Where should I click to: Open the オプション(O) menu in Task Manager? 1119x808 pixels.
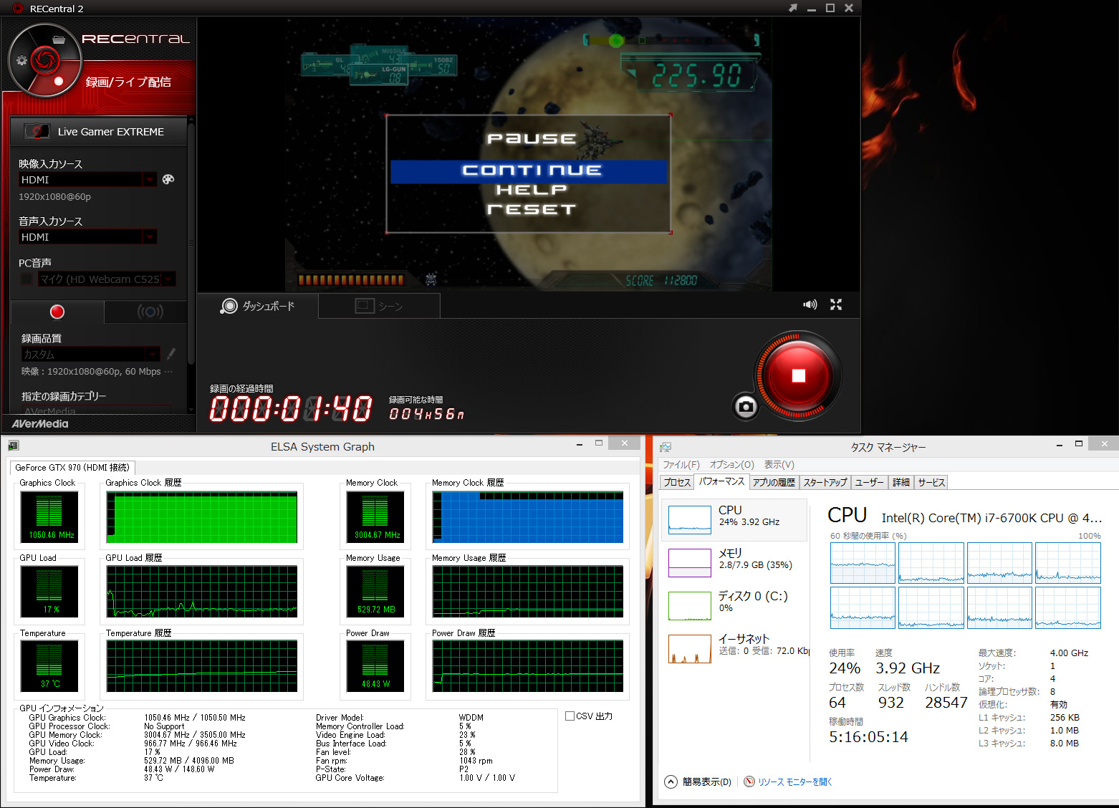[731, 465]
